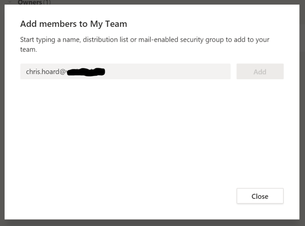
Task: Click the owner count (1) label
Action: click(47, 2)
